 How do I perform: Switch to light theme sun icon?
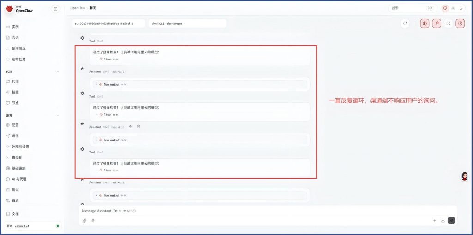[453, 8]
